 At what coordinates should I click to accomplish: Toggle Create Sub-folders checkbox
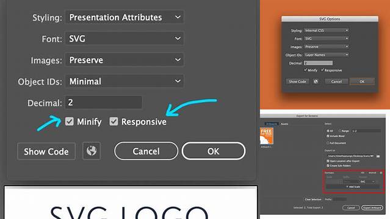[328, 165]
